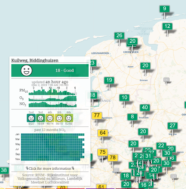
Task: Select the green marker labeled 8
Action: [132, 117]
